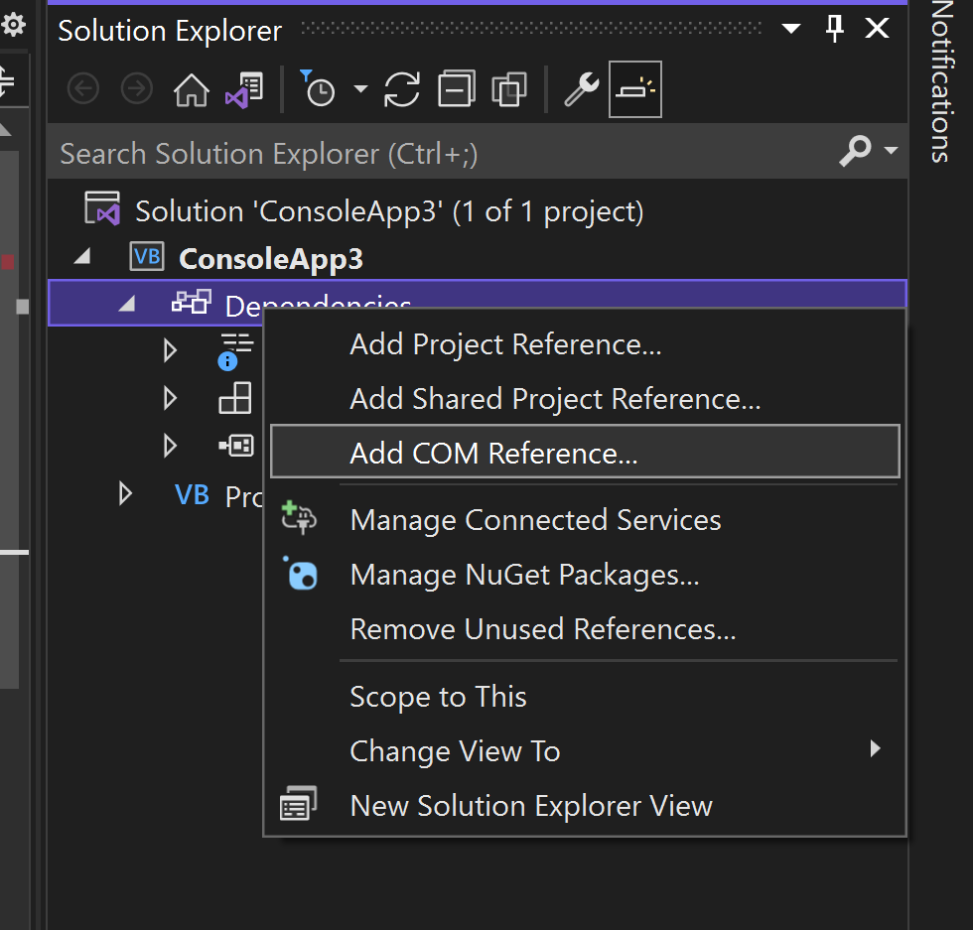Click the VB project icon beside ConsoleApp3
The image size is (973, 930).
(x=147, y=256)
